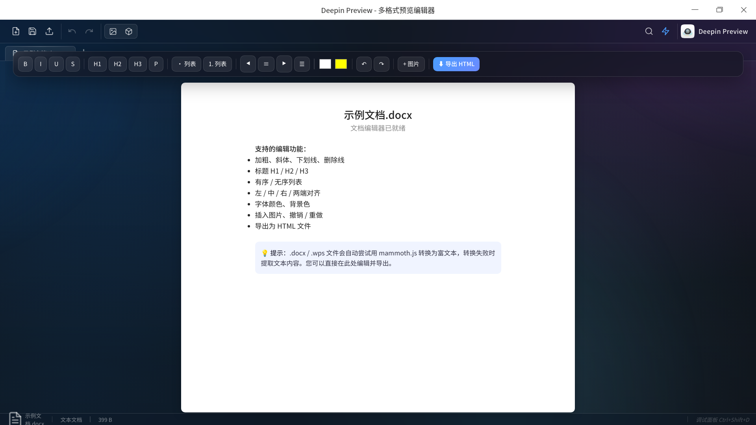The width and height of the screenshot is (756, 425).
Task: Click the line 导出为 HTML 文件
Action: pos(283,226)
